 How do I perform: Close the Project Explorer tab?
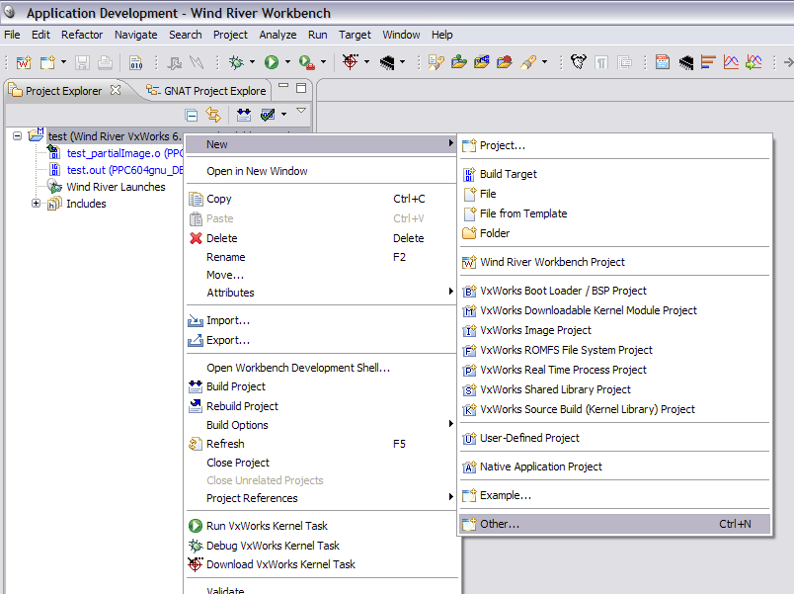click(x=116, y=90)
